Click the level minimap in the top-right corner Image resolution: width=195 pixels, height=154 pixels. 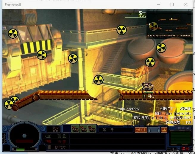pyautogui.click(x=169, y=25)
